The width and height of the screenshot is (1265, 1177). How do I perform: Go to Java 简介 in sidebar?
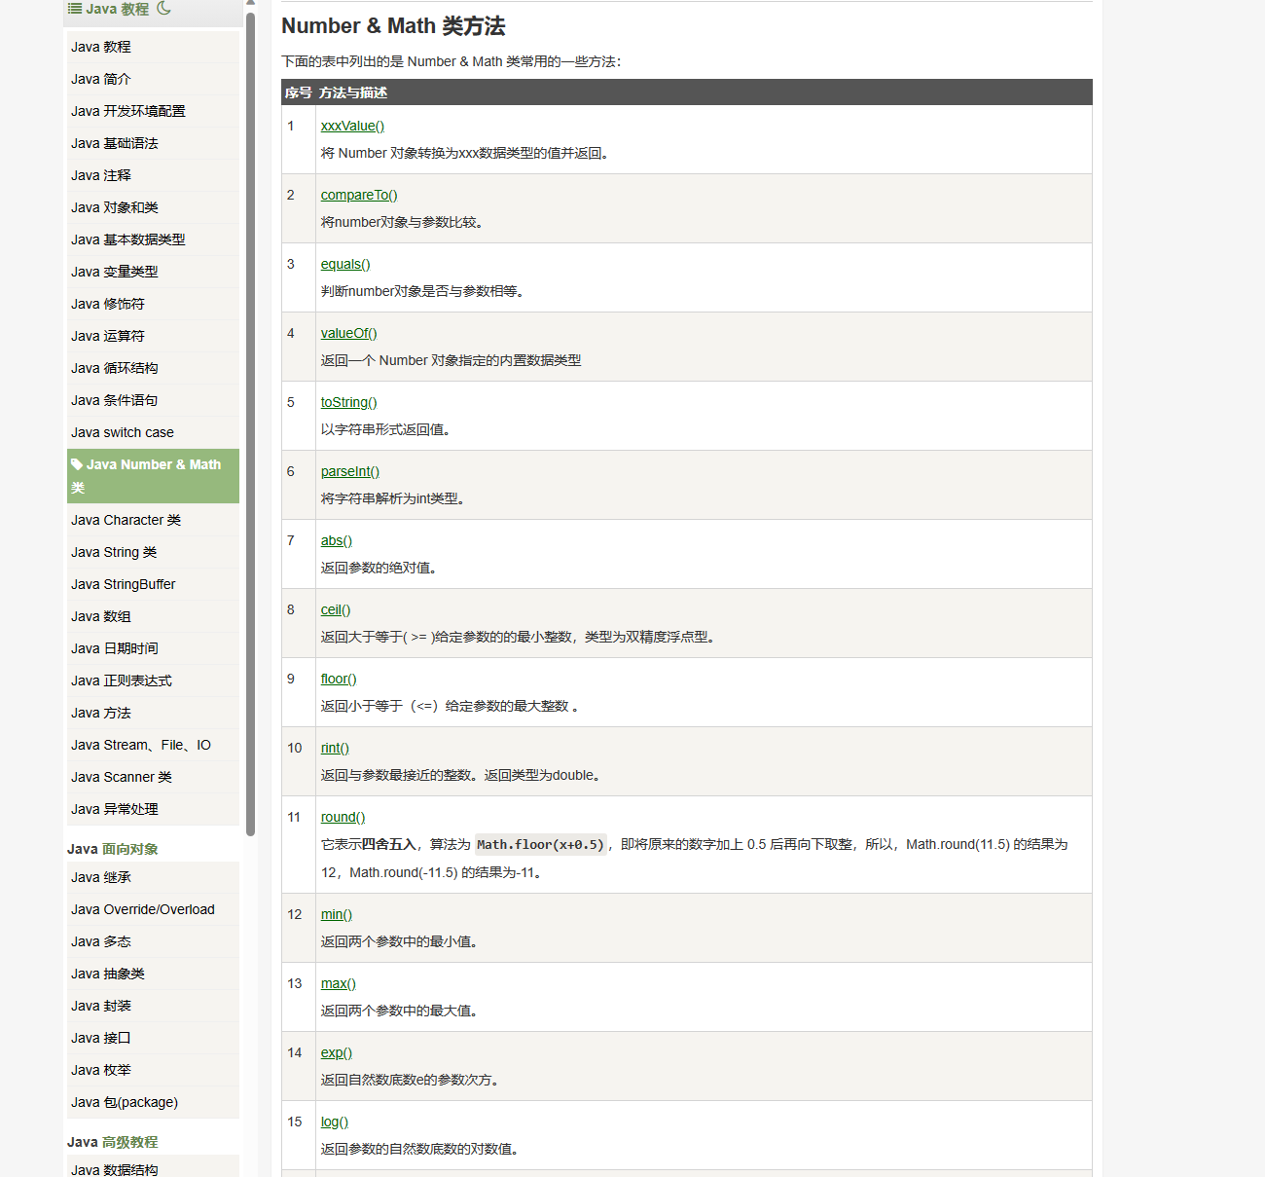coord(153,79)
